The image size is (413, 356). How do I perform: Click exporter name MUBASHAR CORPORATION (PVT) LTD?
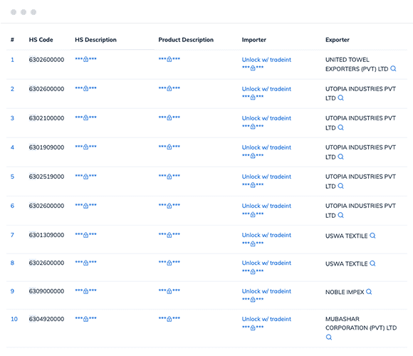click(x=361, y=323)
